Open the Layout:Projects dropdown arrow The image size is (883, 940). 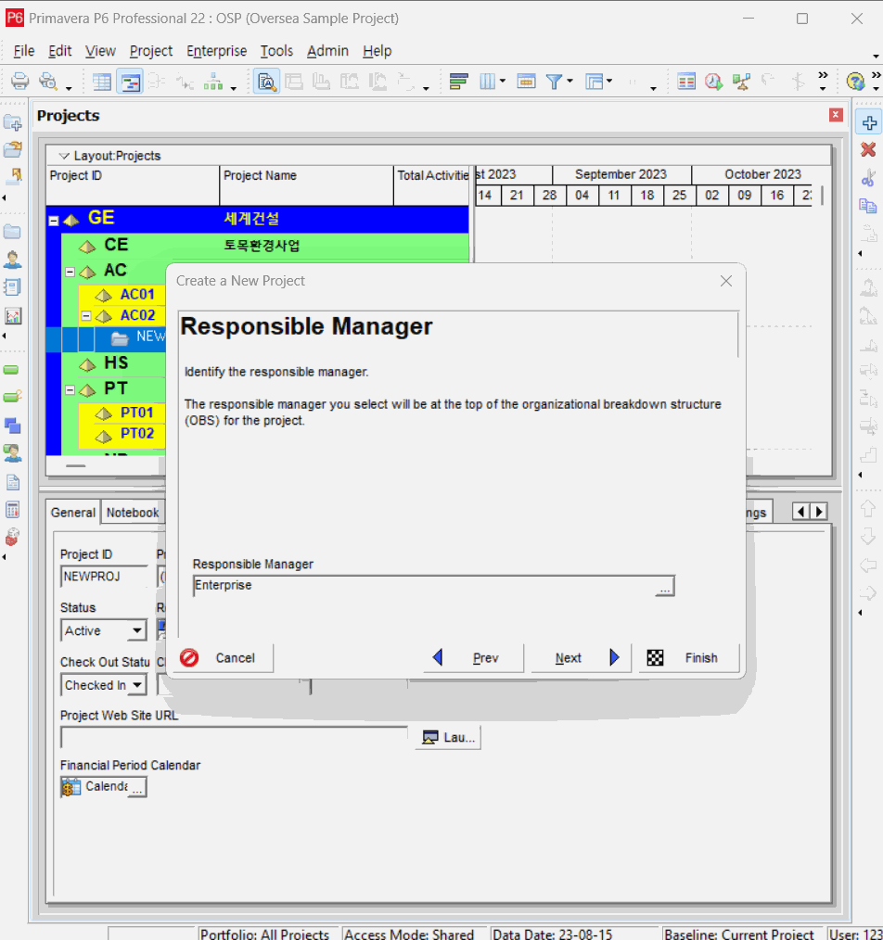tap(64, 156)
